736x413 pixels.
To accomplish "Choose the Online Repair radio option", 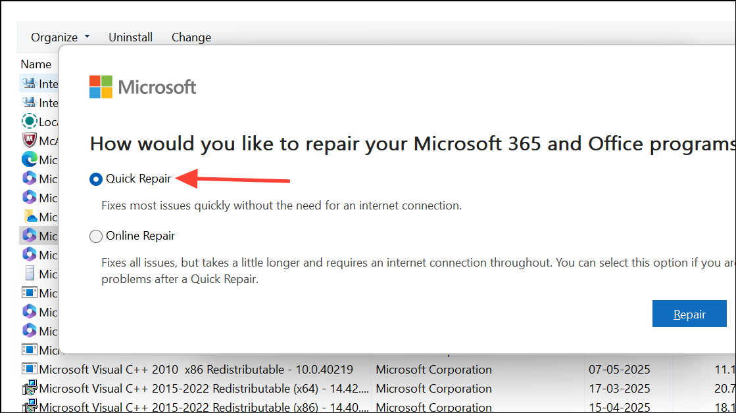I will tap(96, 236).
